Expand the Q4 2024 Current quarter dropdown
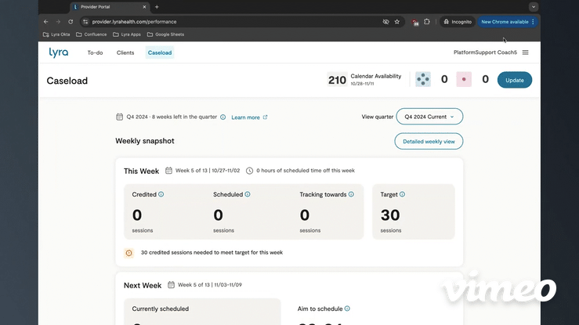Viewport: 579px width, 325px height. pos(429,117)
